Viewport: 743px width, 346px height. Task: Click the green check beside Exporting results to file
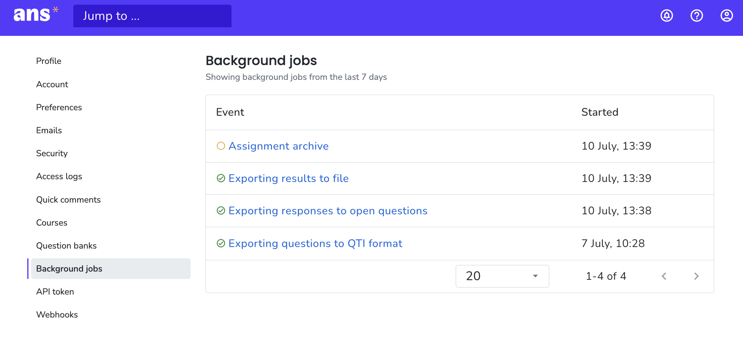point(221,178)
